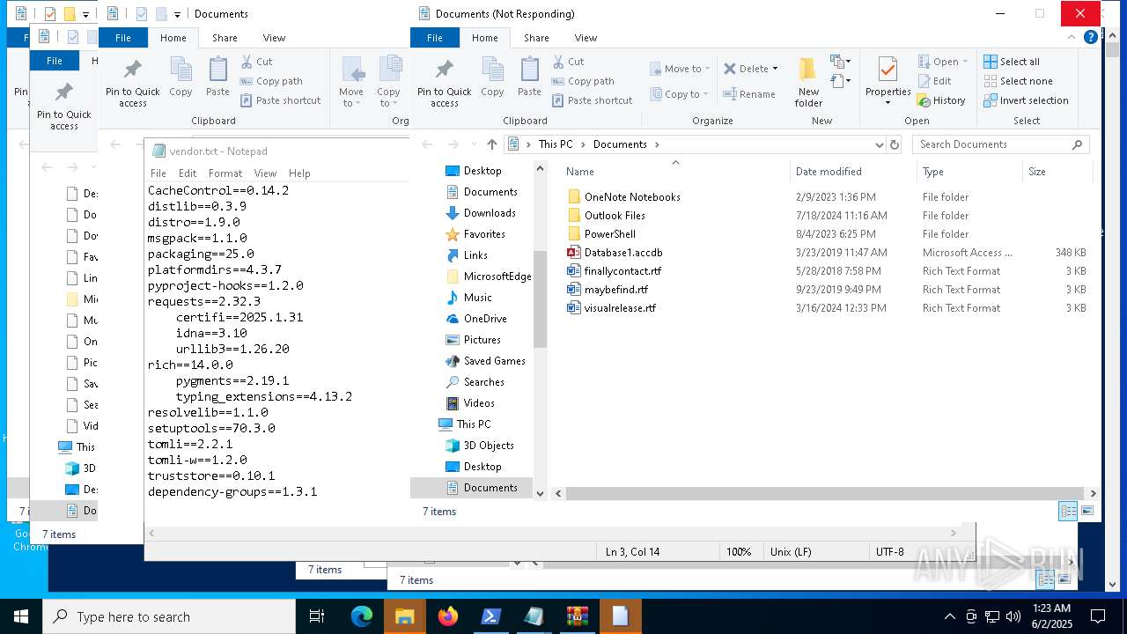The height and width of the screenshot is (634, 1127).
Task: Select finallycontact.rtf file
Action: [622, 271]
